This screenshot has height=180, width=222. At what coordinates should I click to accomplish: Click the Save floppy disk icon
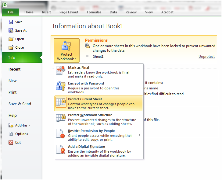click(11, 22)
